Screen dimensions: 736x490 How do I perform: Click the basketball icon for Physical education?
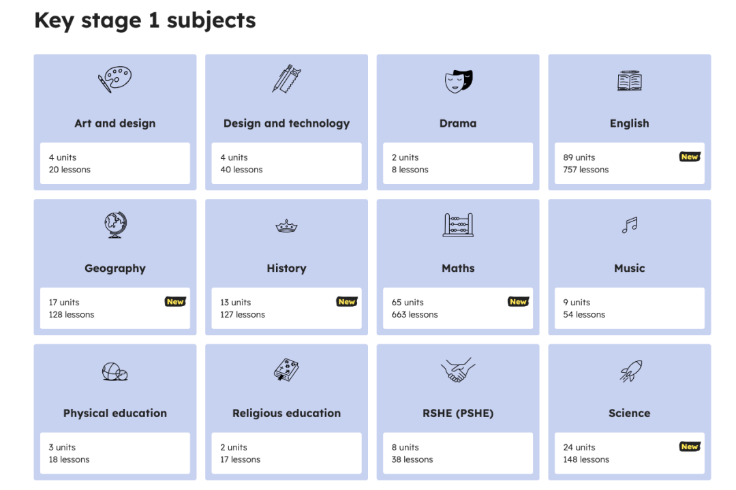point(115,371)
